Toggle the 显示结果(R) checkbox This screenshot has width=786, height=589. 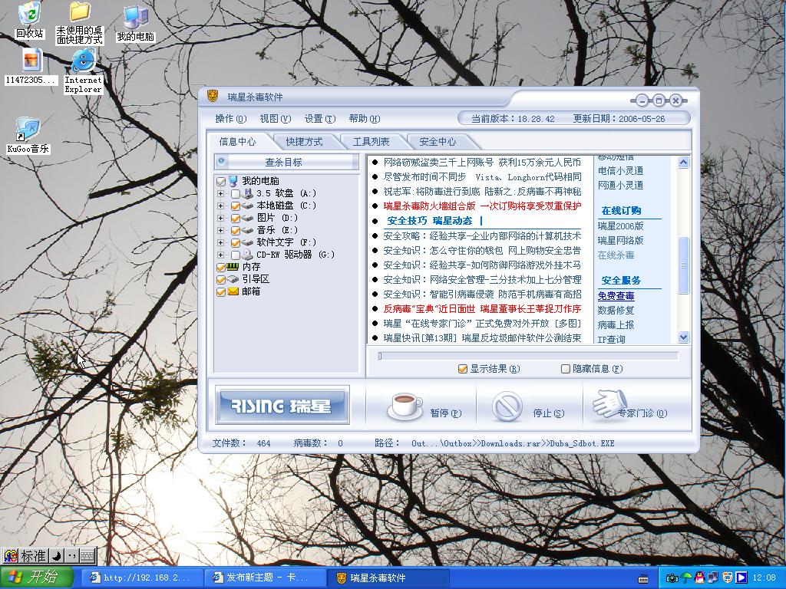click(x=462, y=369)
